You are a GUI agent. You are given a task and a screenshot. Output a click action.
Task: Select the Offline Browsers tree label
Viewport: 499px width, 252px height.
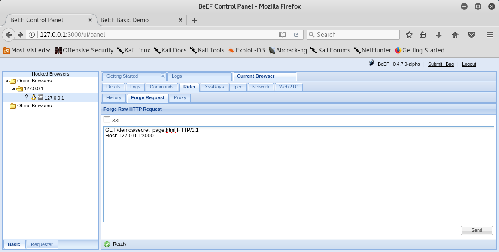pos(34,106)
